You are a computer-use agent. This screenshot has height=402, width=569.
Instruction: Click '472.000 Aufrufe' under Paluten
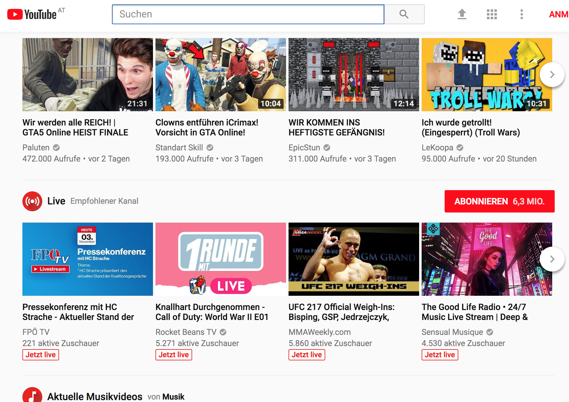tap(51, 159)
